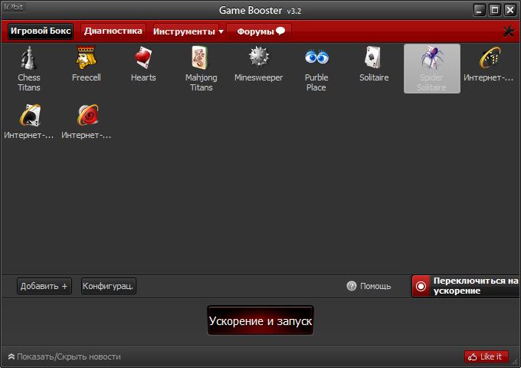Open settings via wrench icon in top-right
Viewport: 521px width, 368px height.
508,31
